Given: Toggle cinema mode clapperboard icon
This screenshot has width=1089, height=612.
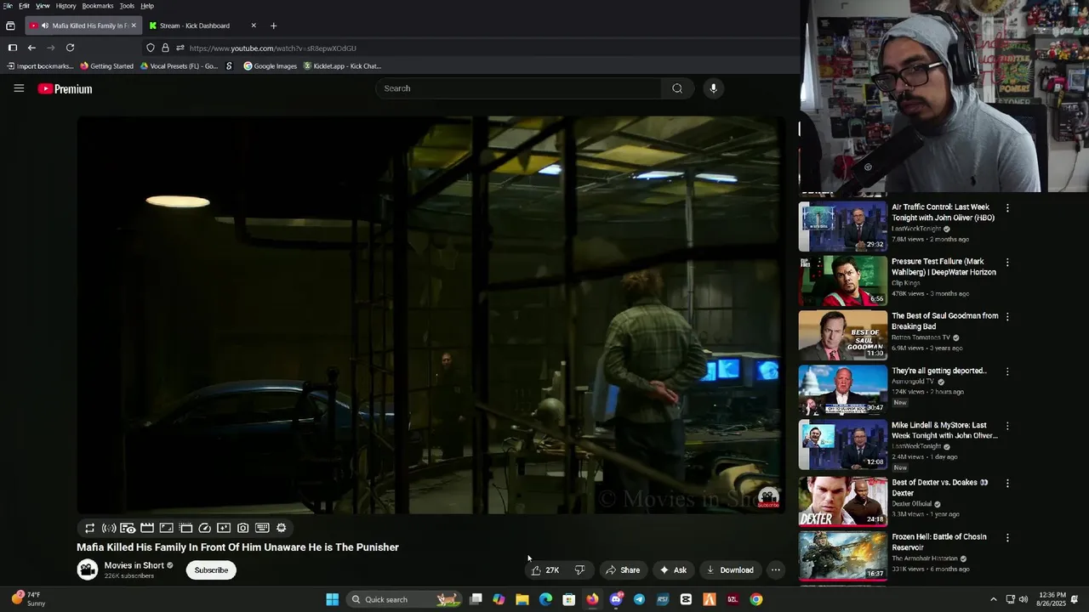Looking at the screenshot, I should [x=147, y=528].
